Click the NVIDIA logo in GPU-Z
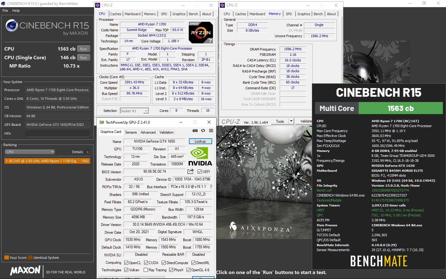 [200, 157]
